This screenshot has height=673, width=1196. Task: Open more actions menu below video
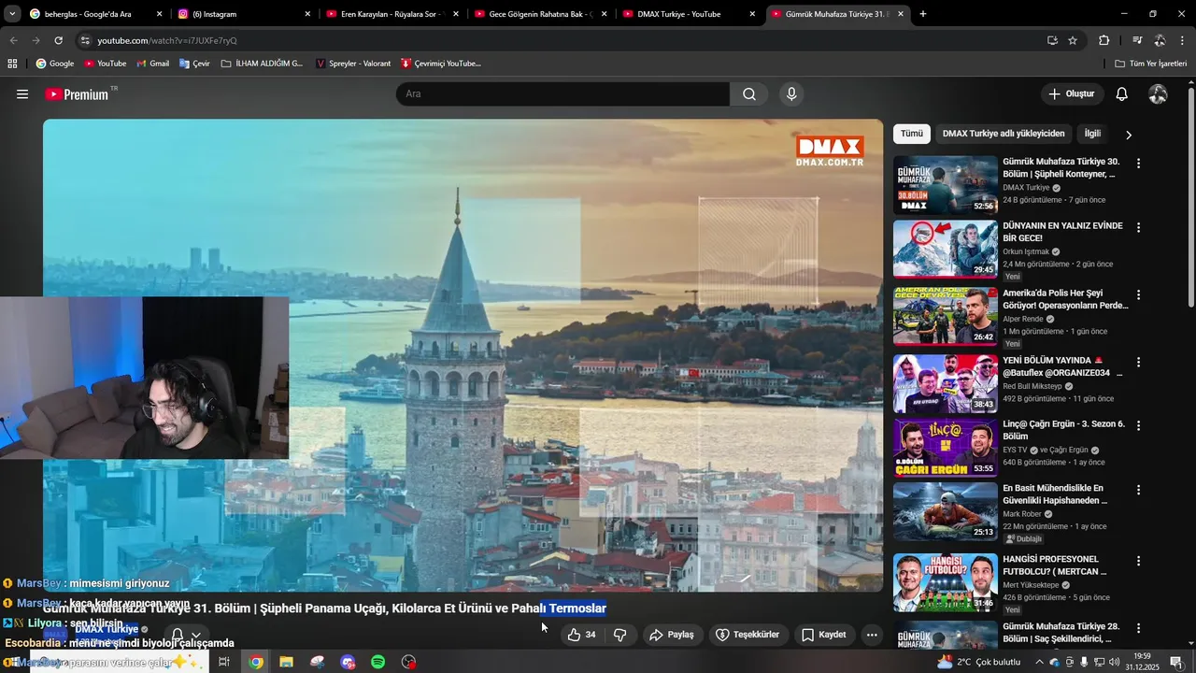872,635
